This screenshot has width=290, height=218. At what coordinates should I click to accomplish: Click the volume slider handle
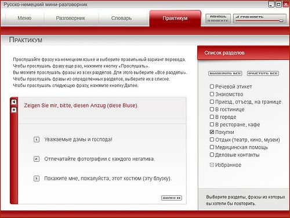point(281,20)
